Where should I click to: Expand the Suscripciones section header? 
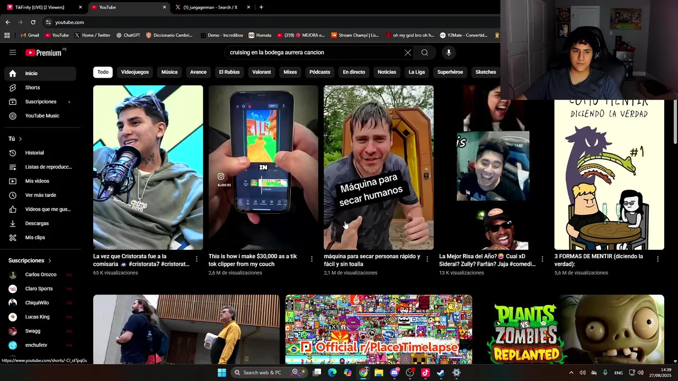click(x=30, y=260)
